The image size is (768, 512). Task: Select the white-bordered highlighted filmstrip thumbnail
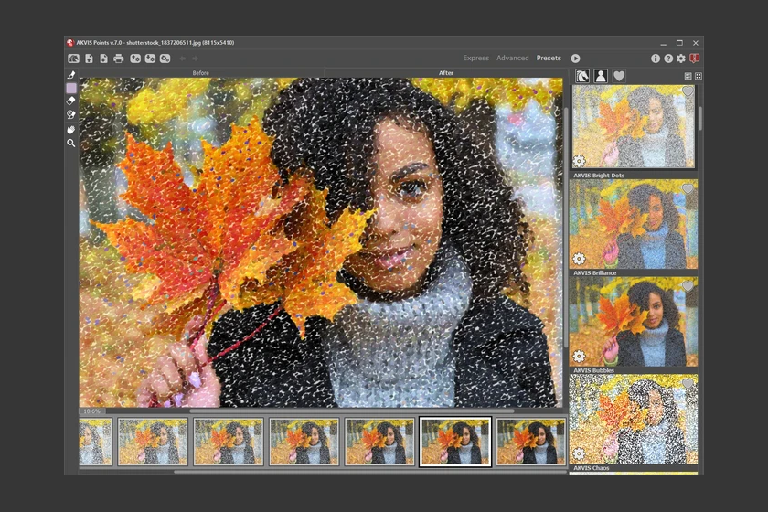[455, 442]
